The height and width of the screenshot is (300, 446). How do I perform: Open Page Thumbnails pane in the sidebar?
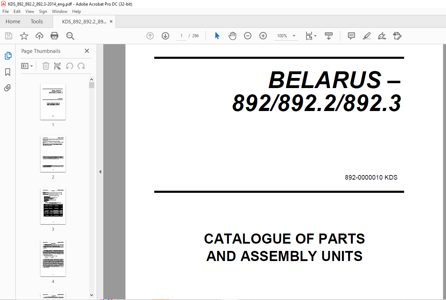tap(8, 56)
